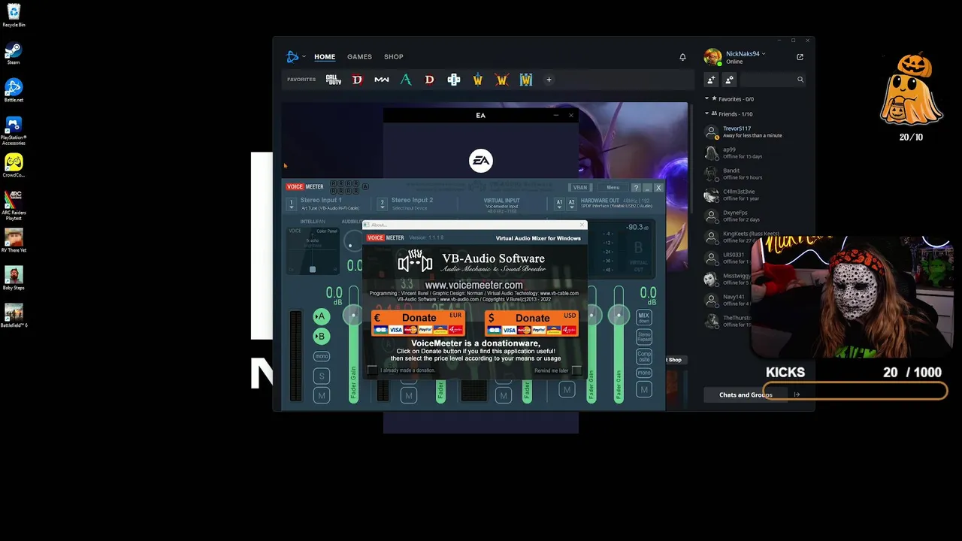Toggle Solo on Stereo Input 1 strip
Viewport: 962px width, 541px height.
pyautogui.click(x=322, y=376)
